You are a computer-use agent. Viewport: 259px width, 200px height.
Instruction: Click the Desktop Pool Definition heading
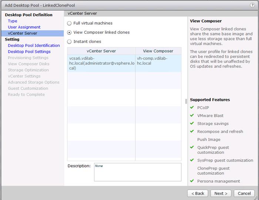tap(28, 15)
